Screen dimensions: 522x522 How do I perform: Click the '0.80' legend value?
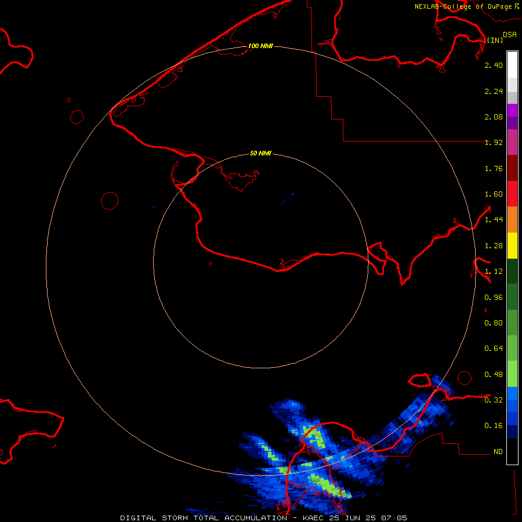(494, 323)
